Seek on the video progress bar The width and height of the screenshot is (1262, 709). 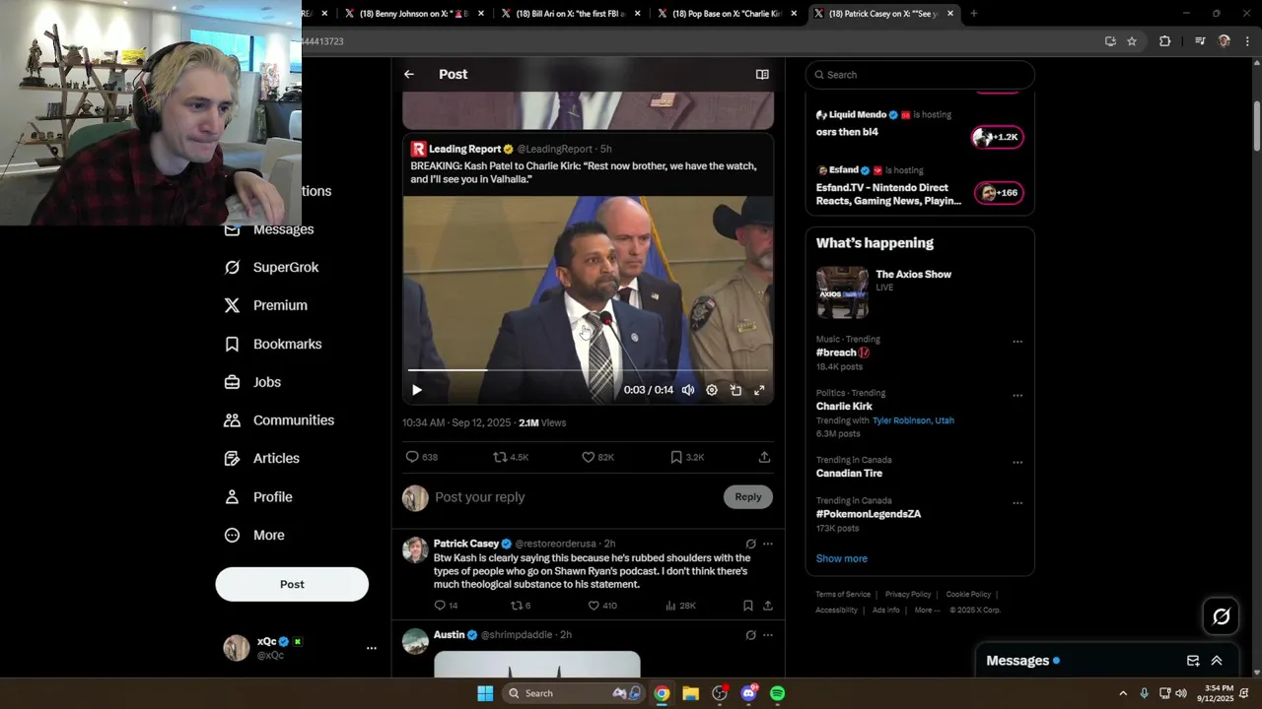click(x=588, y=370)
